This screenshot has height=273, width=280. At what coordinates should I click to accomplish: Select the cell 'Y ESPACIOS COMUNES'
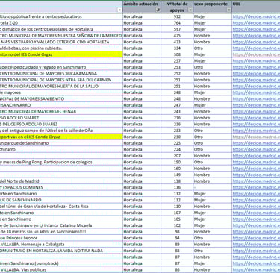[x=61, y=187]
